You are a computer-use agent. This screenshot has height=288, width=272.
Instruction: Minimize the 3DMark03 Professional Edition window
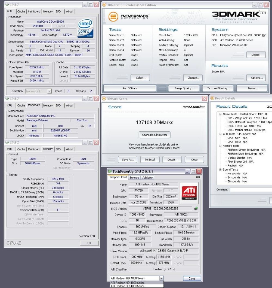click(255, 5)
